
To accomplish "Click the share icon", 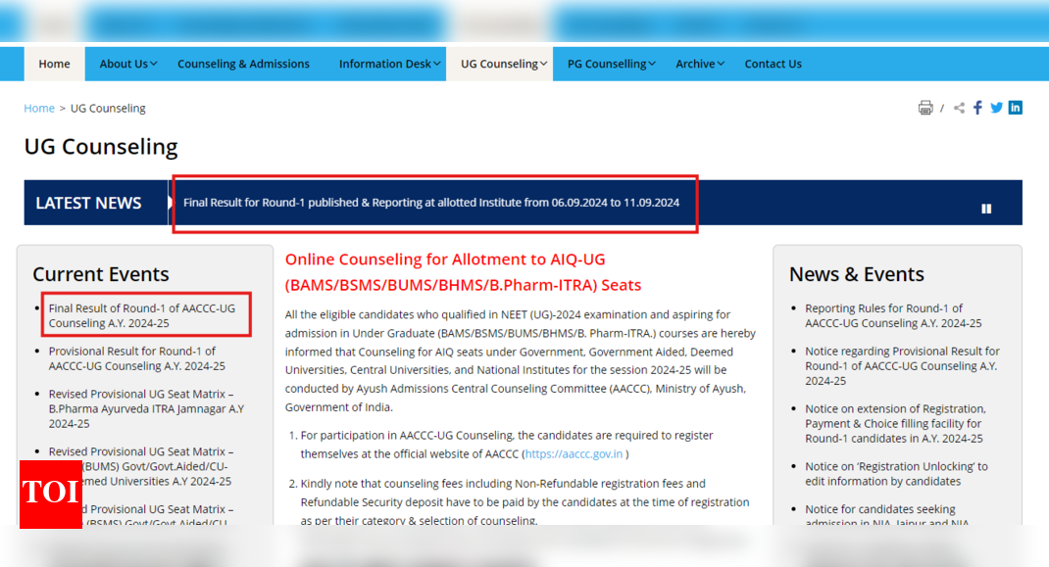I will tap(960, 108).
